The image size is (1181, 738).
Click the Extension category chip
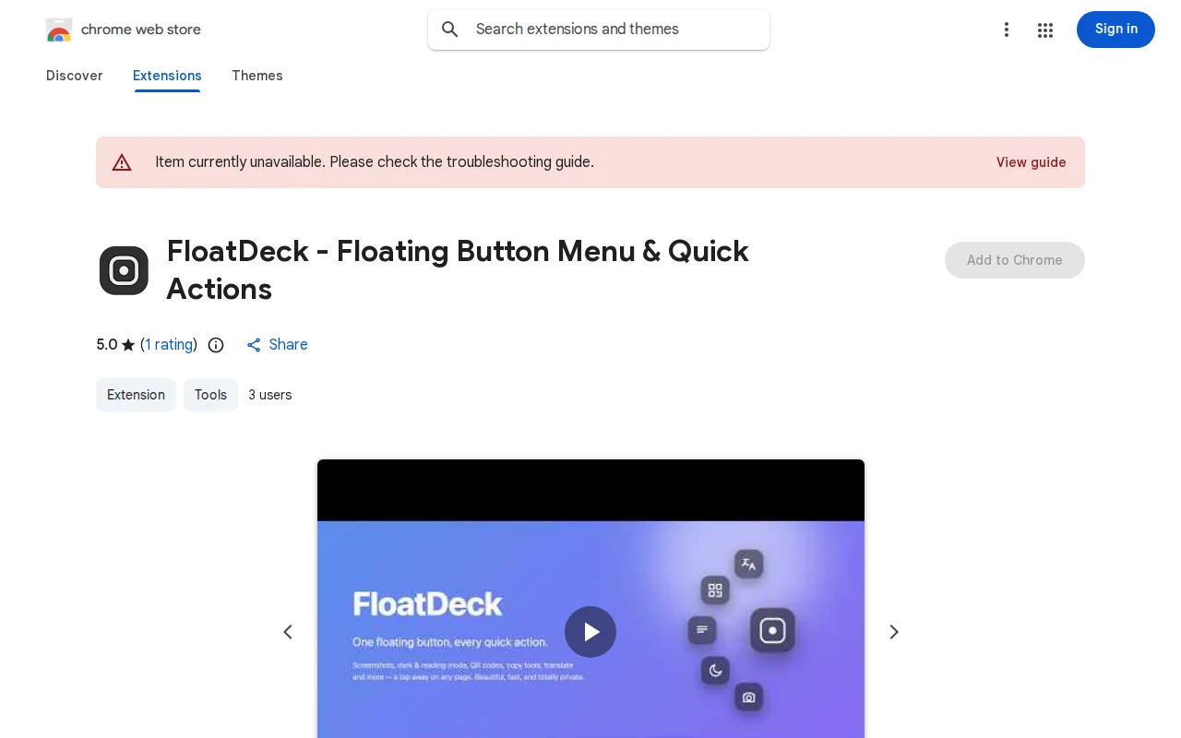click(136, 395)
